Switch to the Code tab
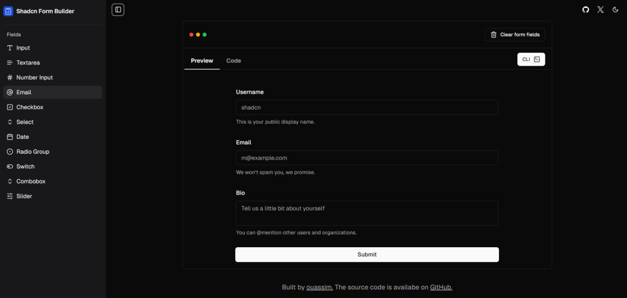627x298 pixels. pyautogui.click(x=233, y=61)
